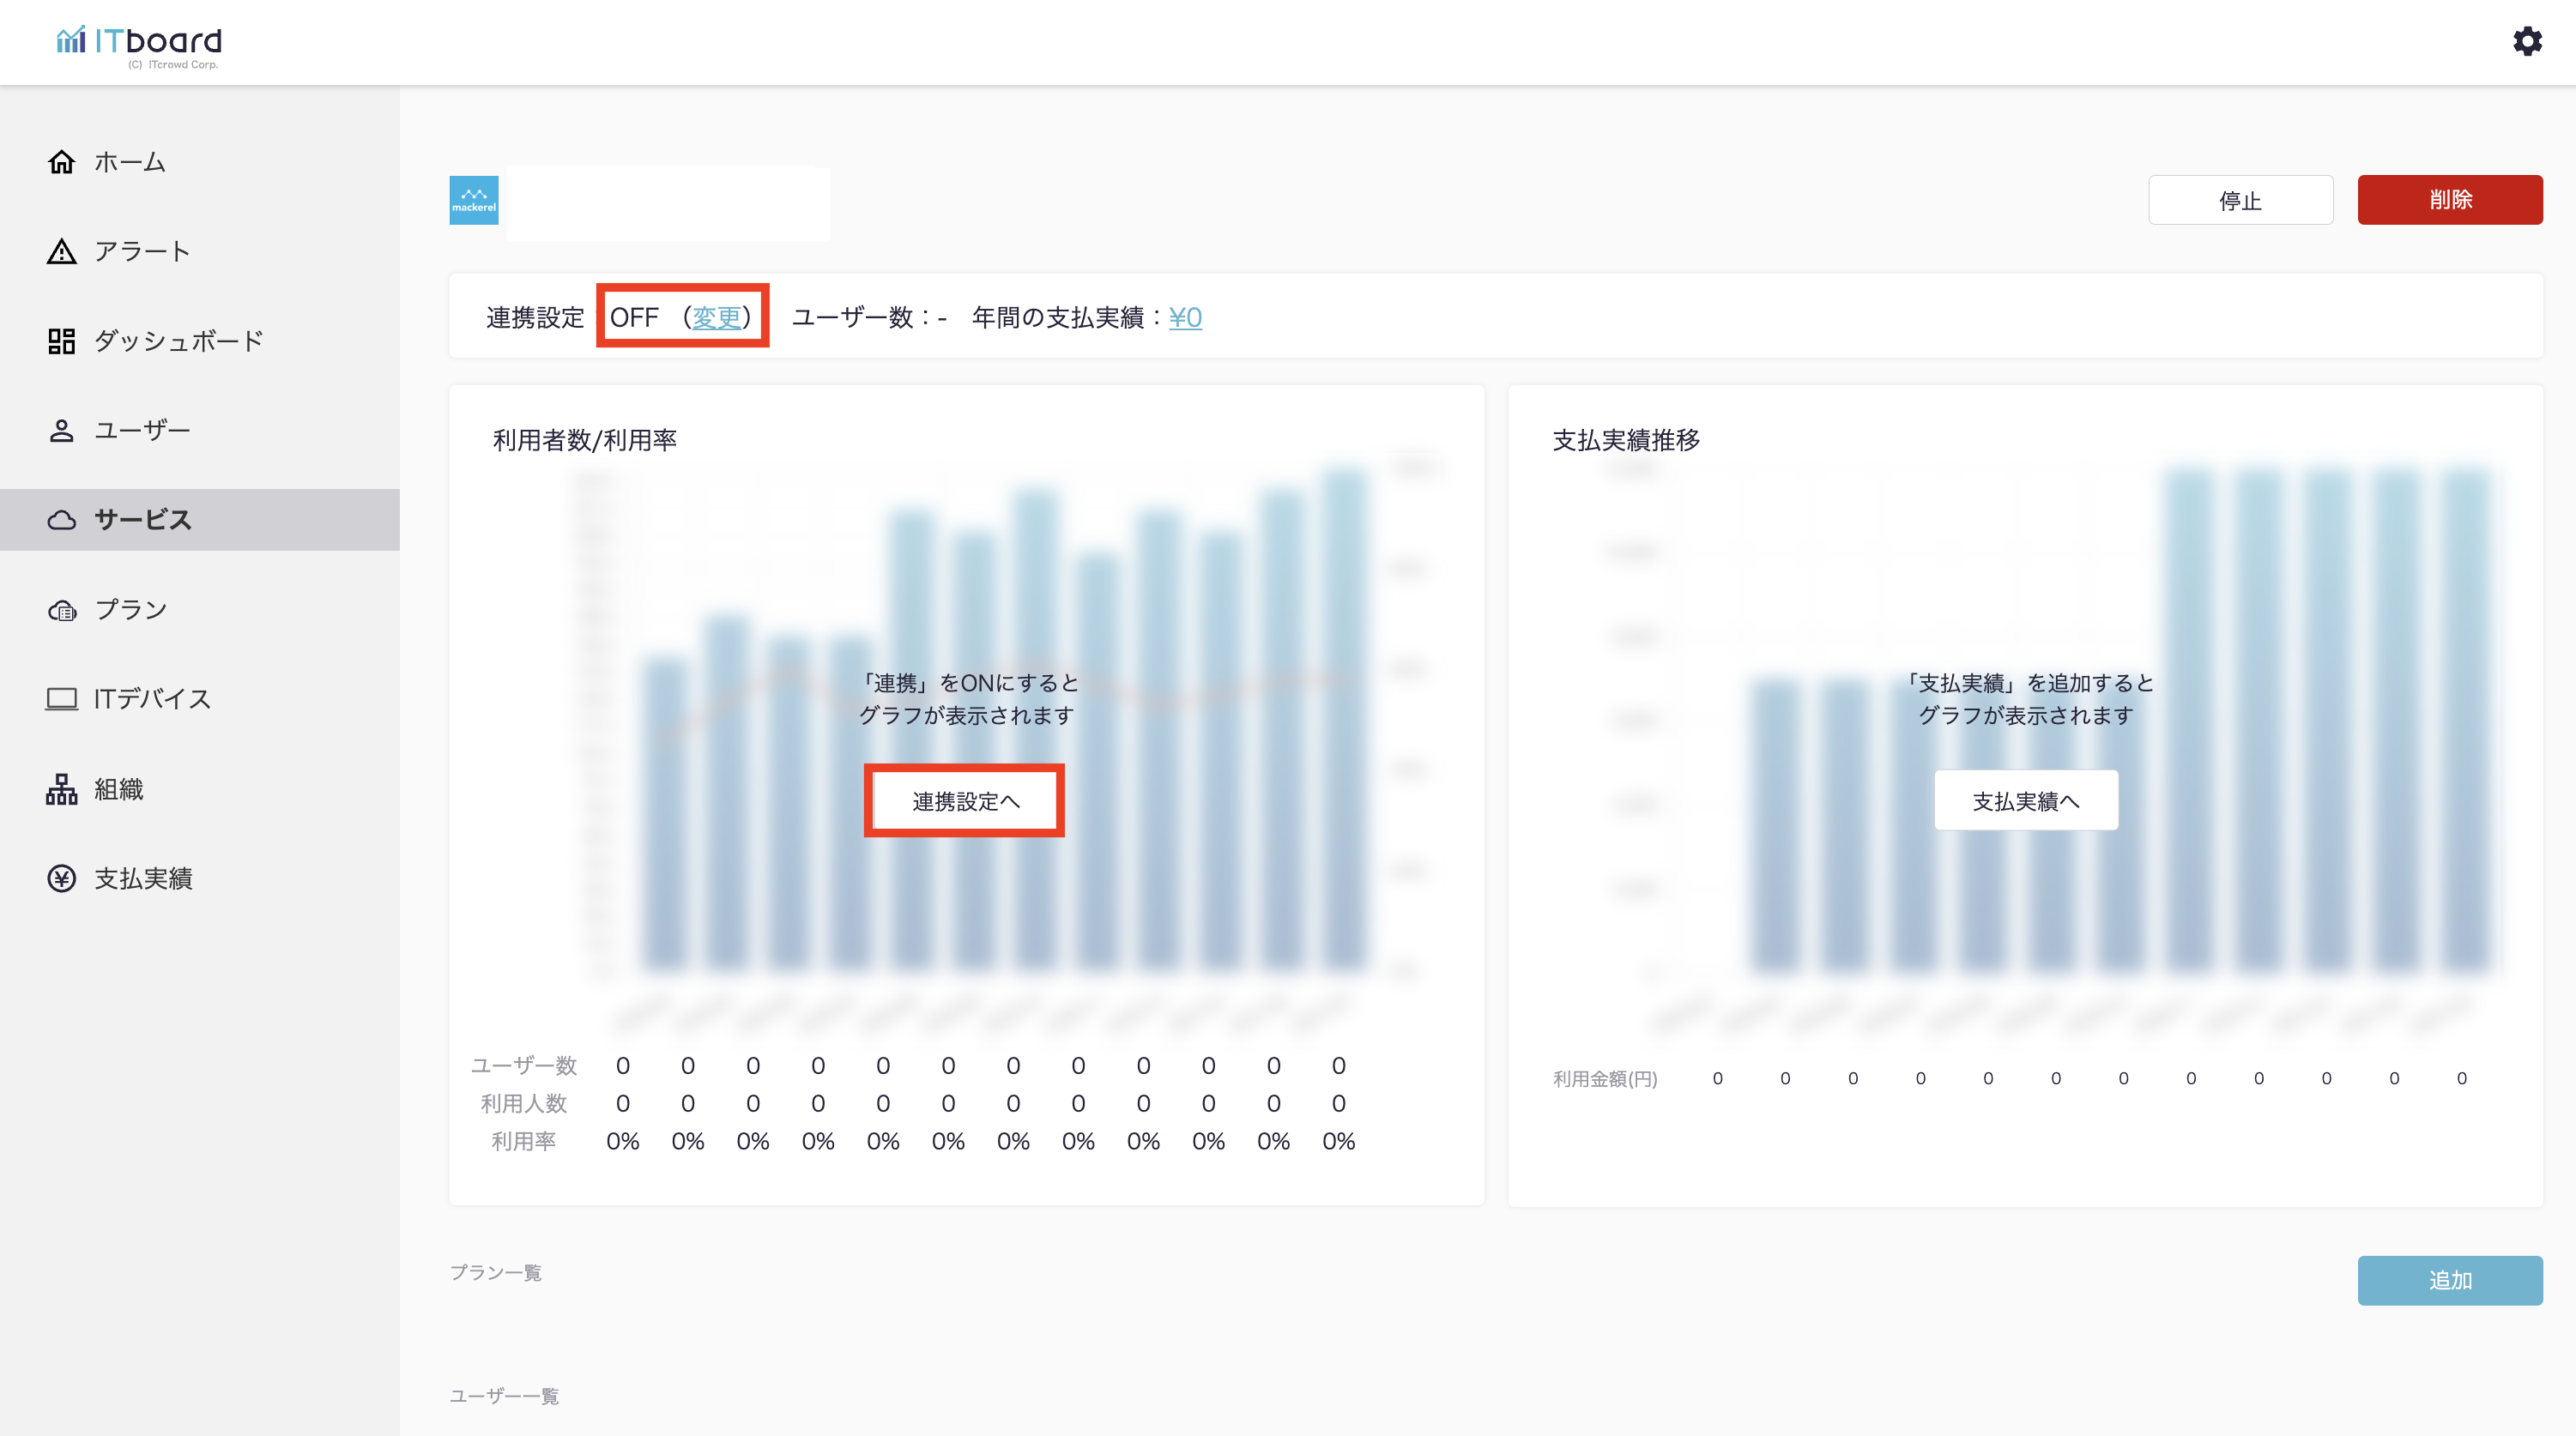
Task: Click the IT device laptop icon
Action: (x=62, y=699)
